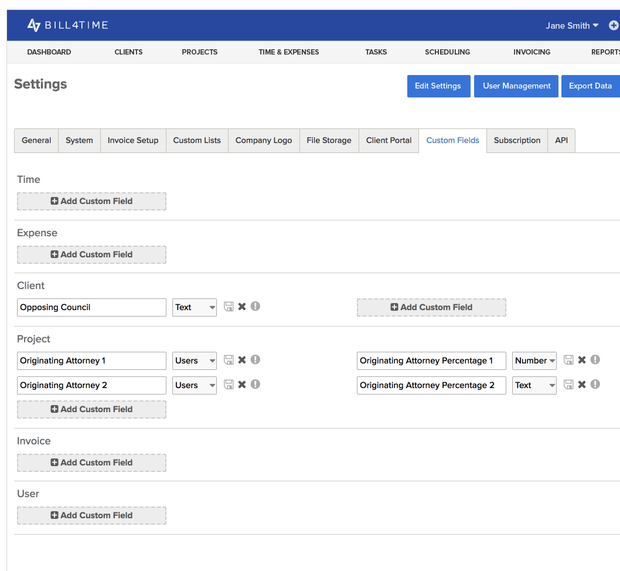Open Scheduling in navigation bar

pos(448,52)
